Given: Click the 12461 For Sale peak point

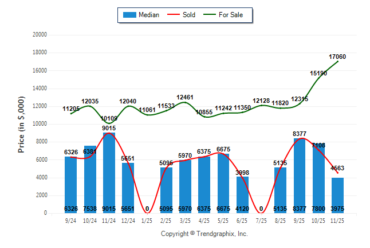Looking at the screenshot, I should coord(185,102).
